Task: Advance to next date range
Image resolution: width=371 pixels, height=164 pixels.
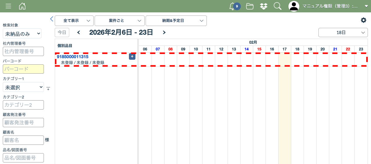Action: coord(164,32)
